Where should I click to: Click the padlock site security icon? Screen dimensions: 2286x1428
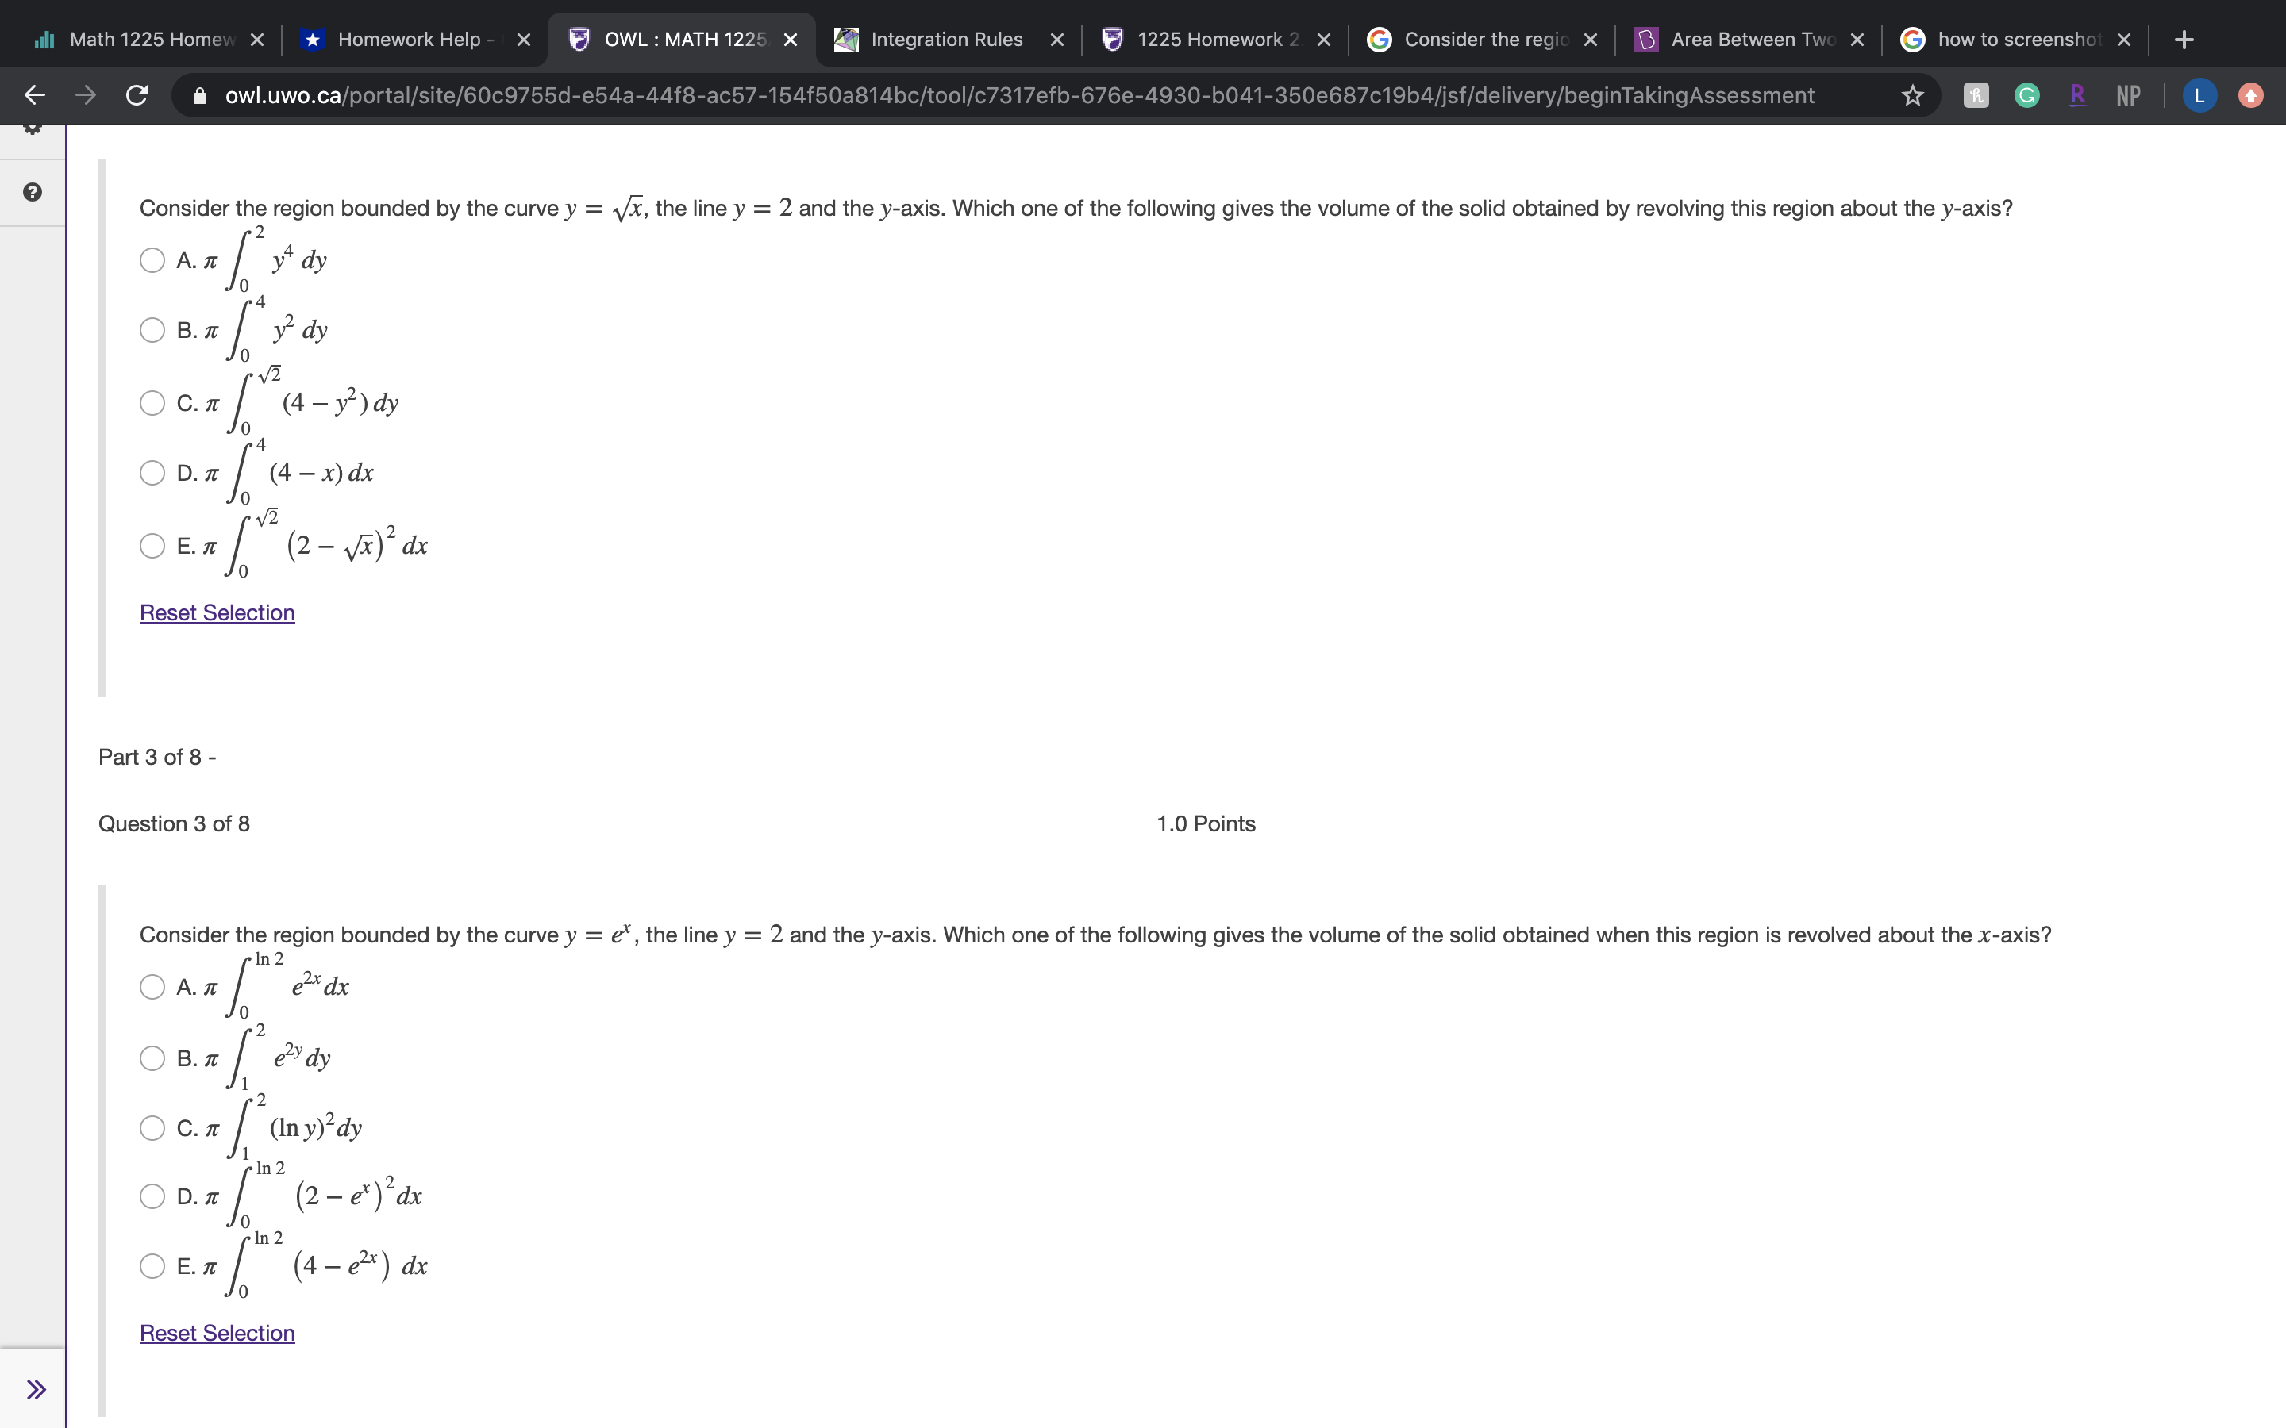coord(198,95)
